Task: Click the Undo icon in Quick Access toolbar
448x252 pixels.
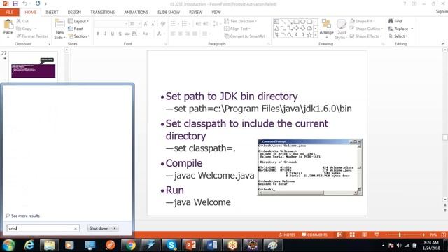Action: click(x=25, y=3)
